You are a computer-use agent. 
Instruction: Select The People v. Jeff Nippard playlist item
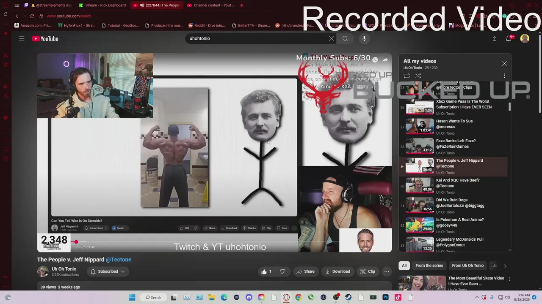453,166
